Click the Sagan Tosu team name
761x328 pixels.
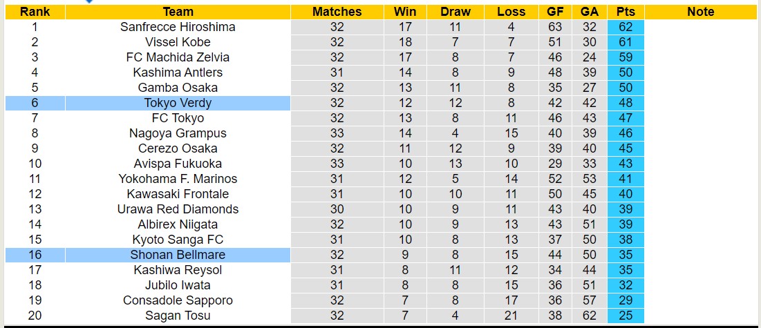point(178,316)
